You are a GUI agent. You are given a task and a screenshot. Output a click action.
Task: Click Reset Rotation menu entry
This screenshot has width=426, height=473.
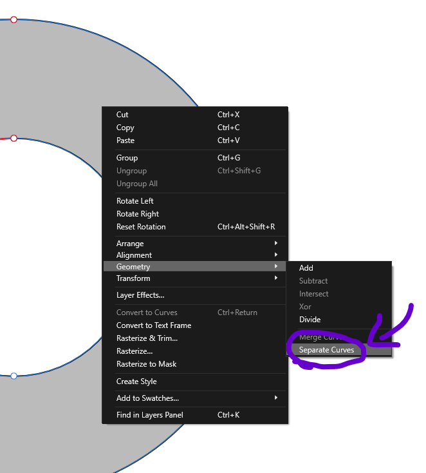141,227
